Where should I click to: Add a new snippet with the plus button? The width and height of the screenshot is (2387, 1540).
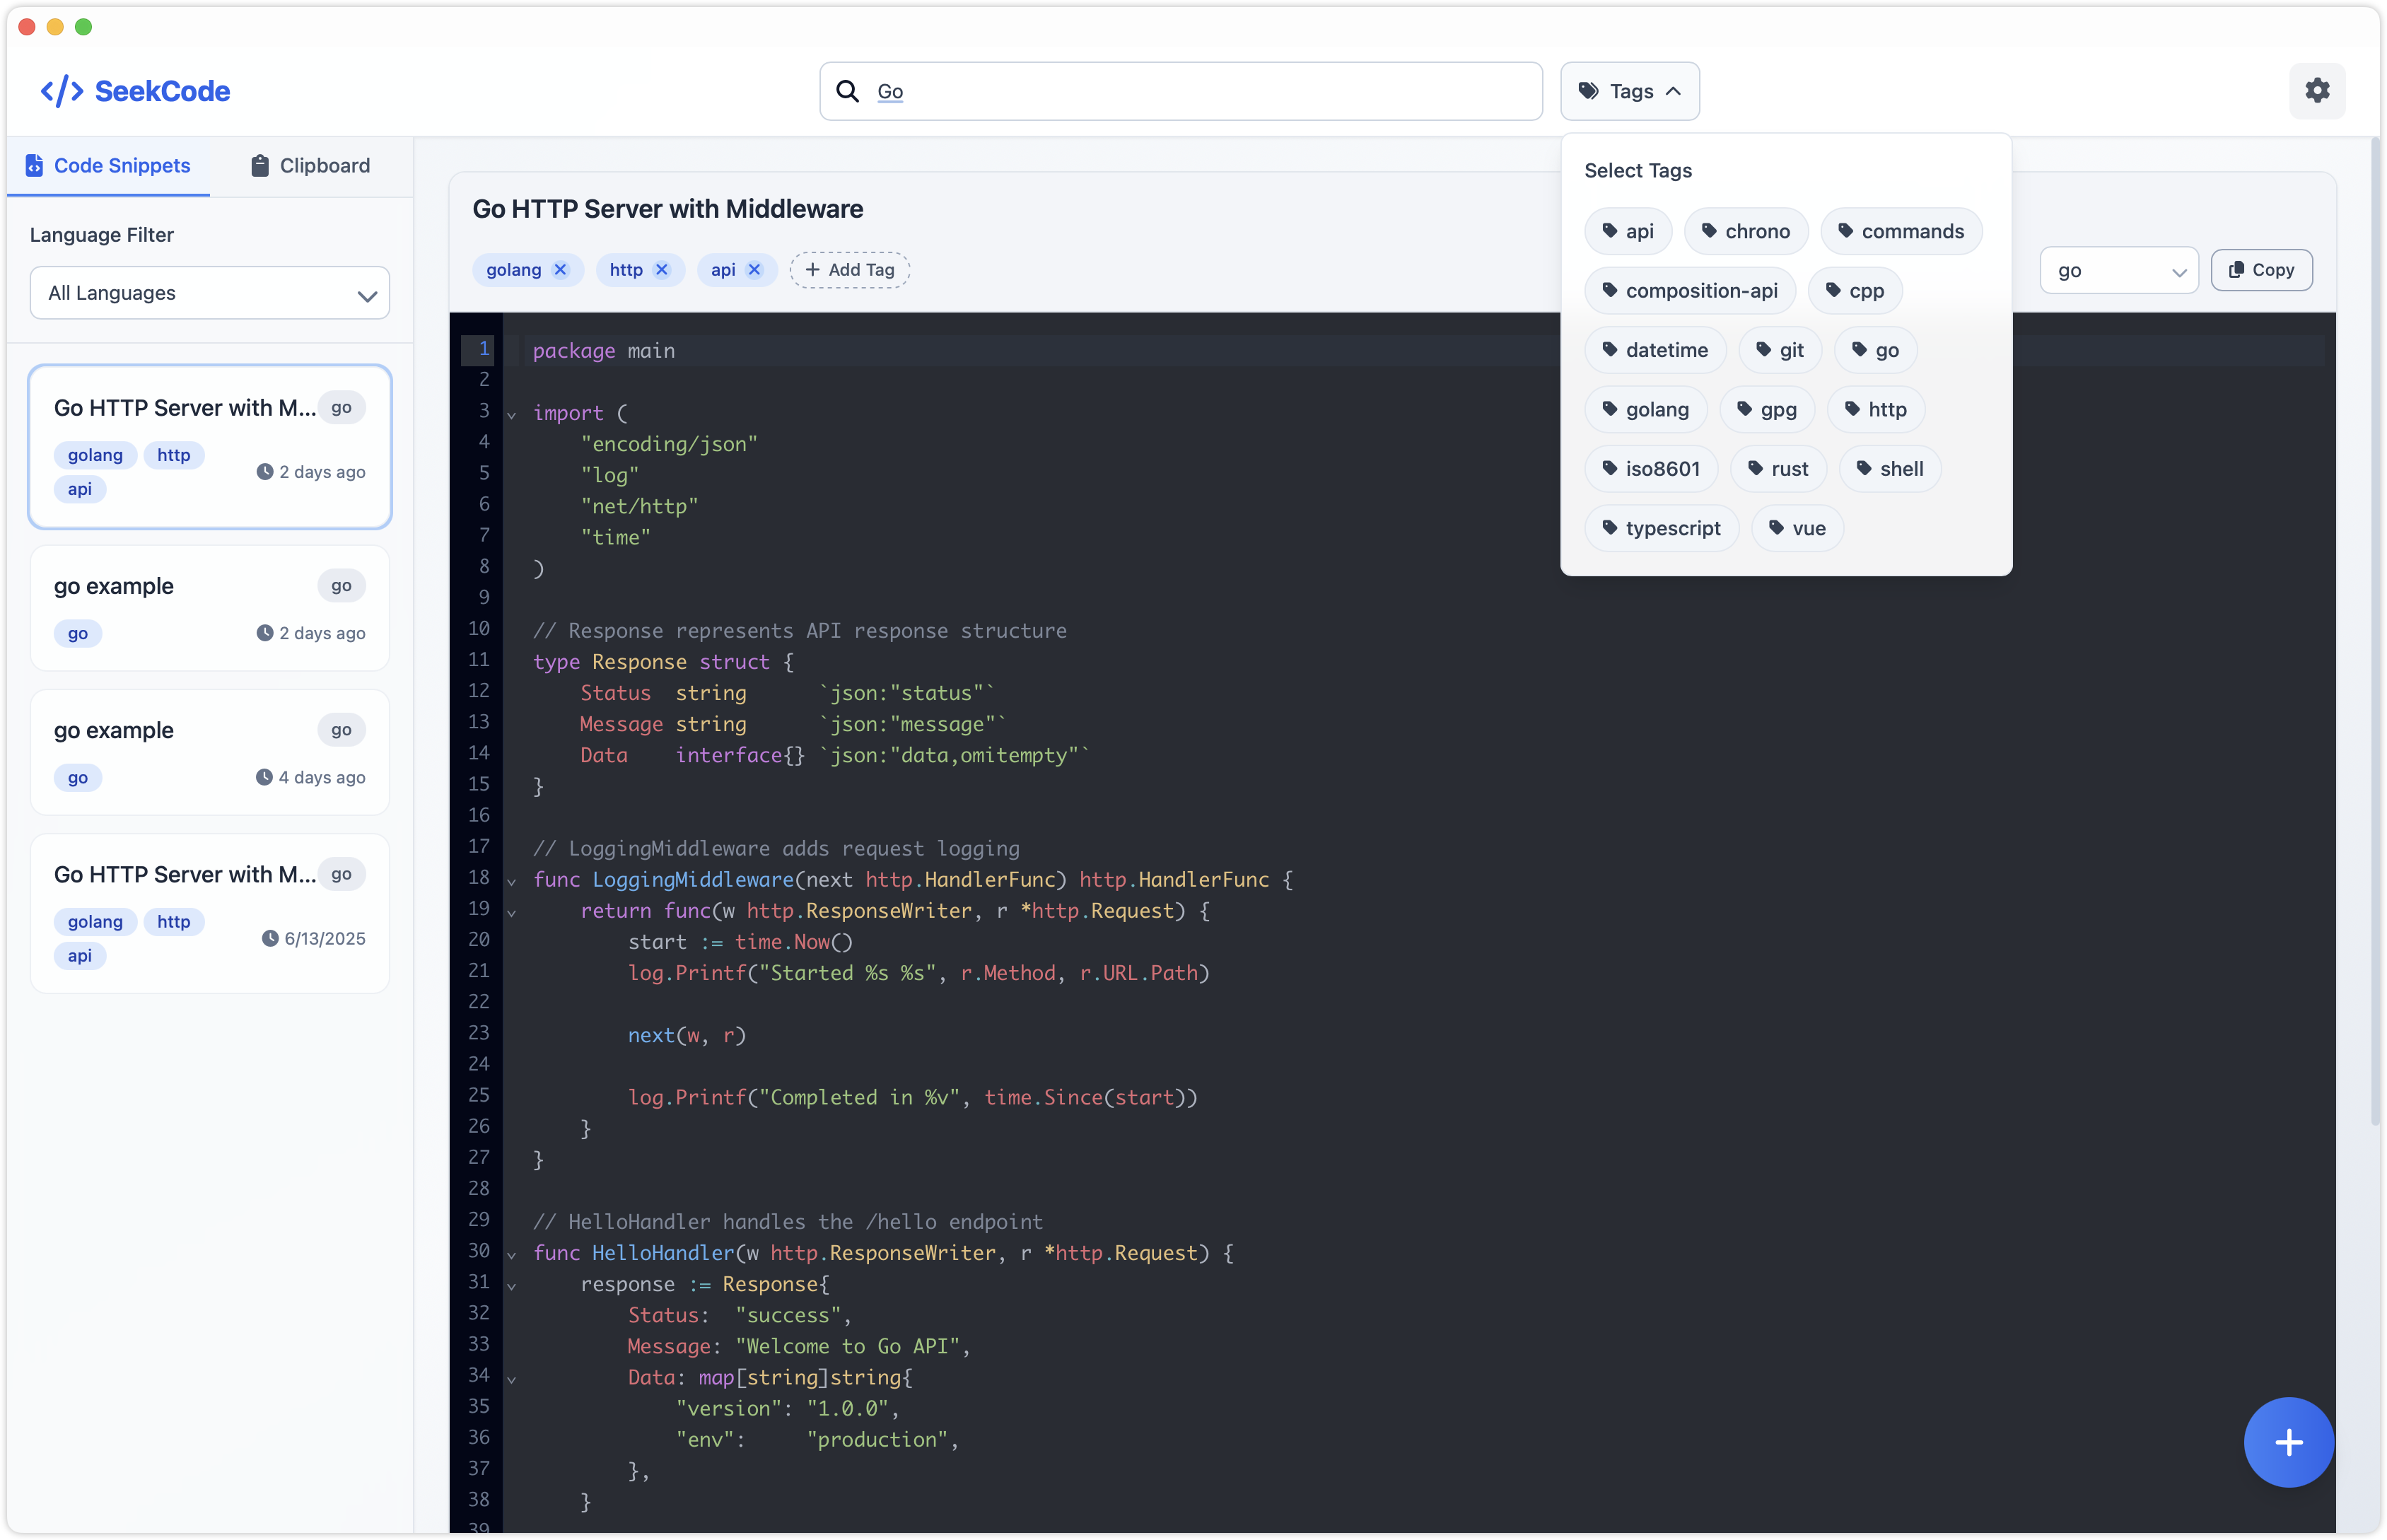[2288, 1441]
